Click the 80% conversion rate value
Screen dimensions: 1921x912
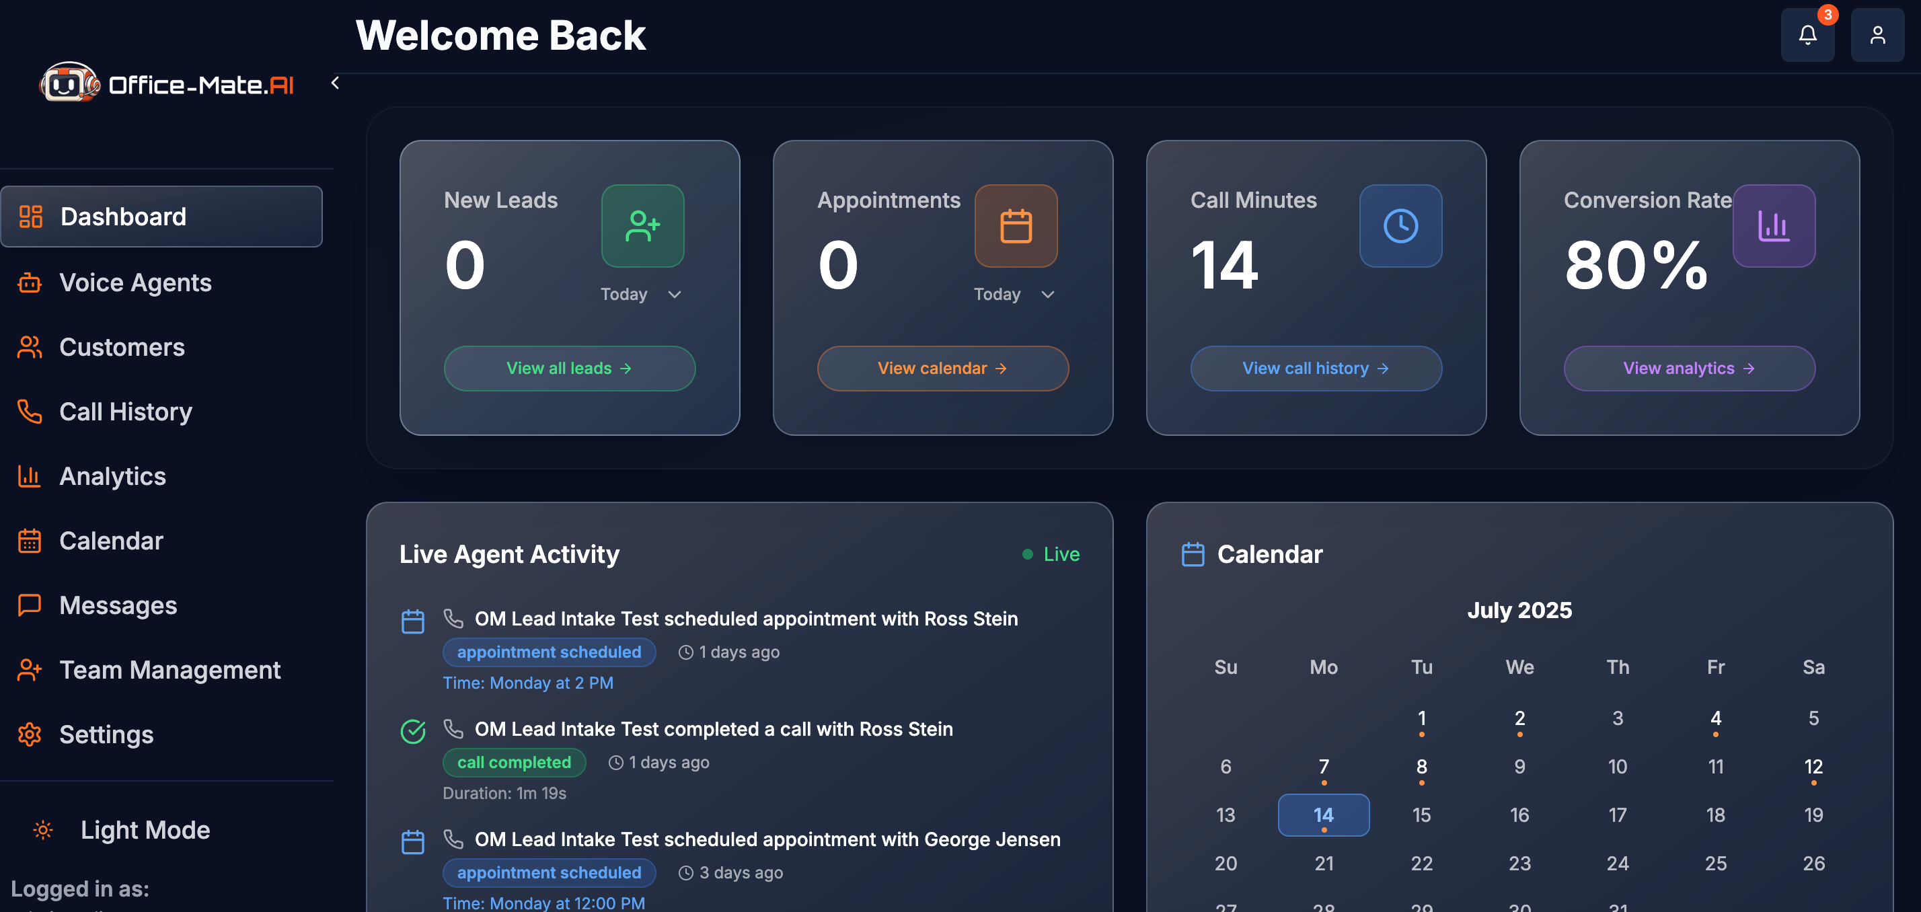pos(1636,265)
